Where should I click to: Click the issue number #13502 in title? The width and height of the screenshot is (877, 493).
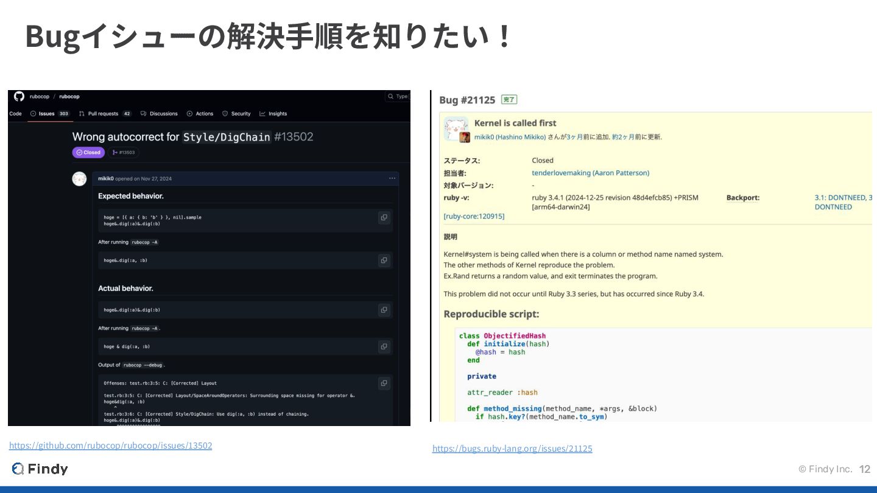click(x=294, y=137)
